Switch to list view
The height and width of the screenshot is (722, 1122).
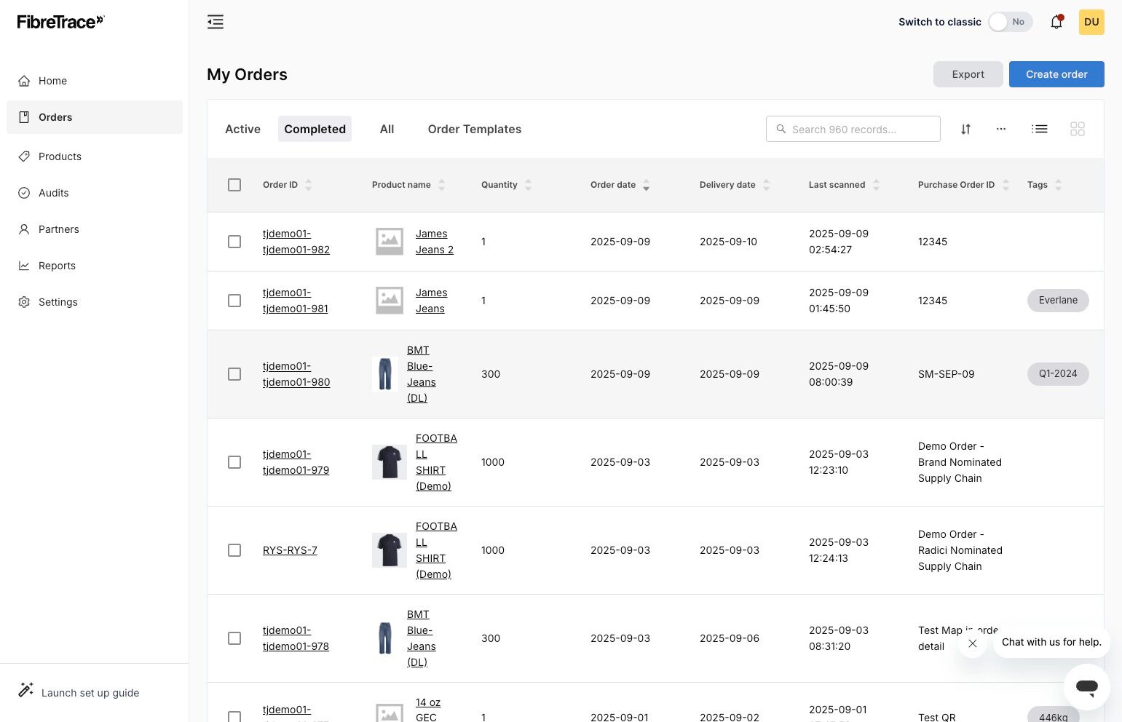pos(1040,129)
